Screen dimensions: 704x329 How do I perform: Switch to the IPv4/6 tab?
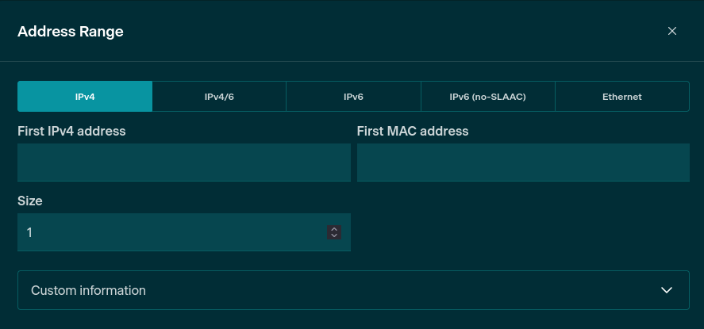tap(219, 97)
